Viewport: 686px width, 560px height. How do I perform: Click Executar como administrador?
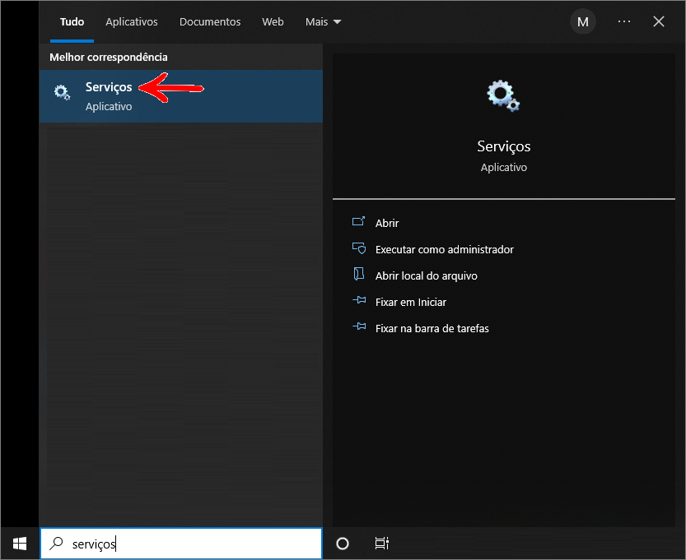444,249
